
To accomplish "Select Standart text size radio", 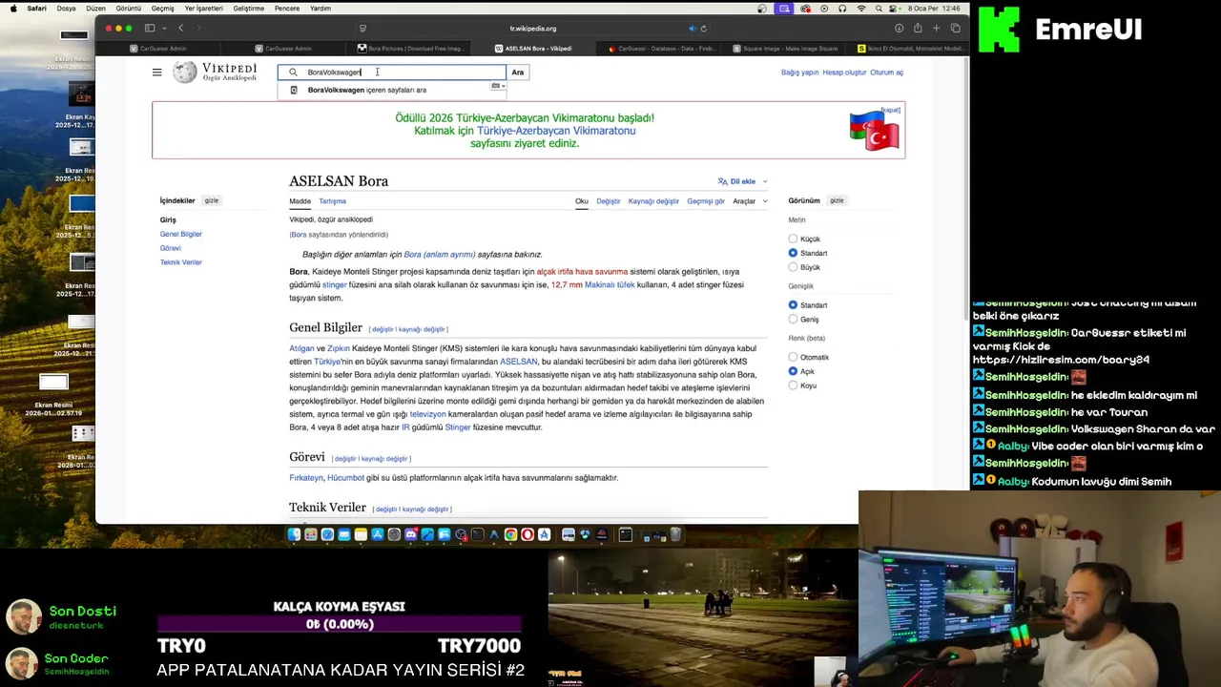I will pyautogui.click(x=793, y=253).
